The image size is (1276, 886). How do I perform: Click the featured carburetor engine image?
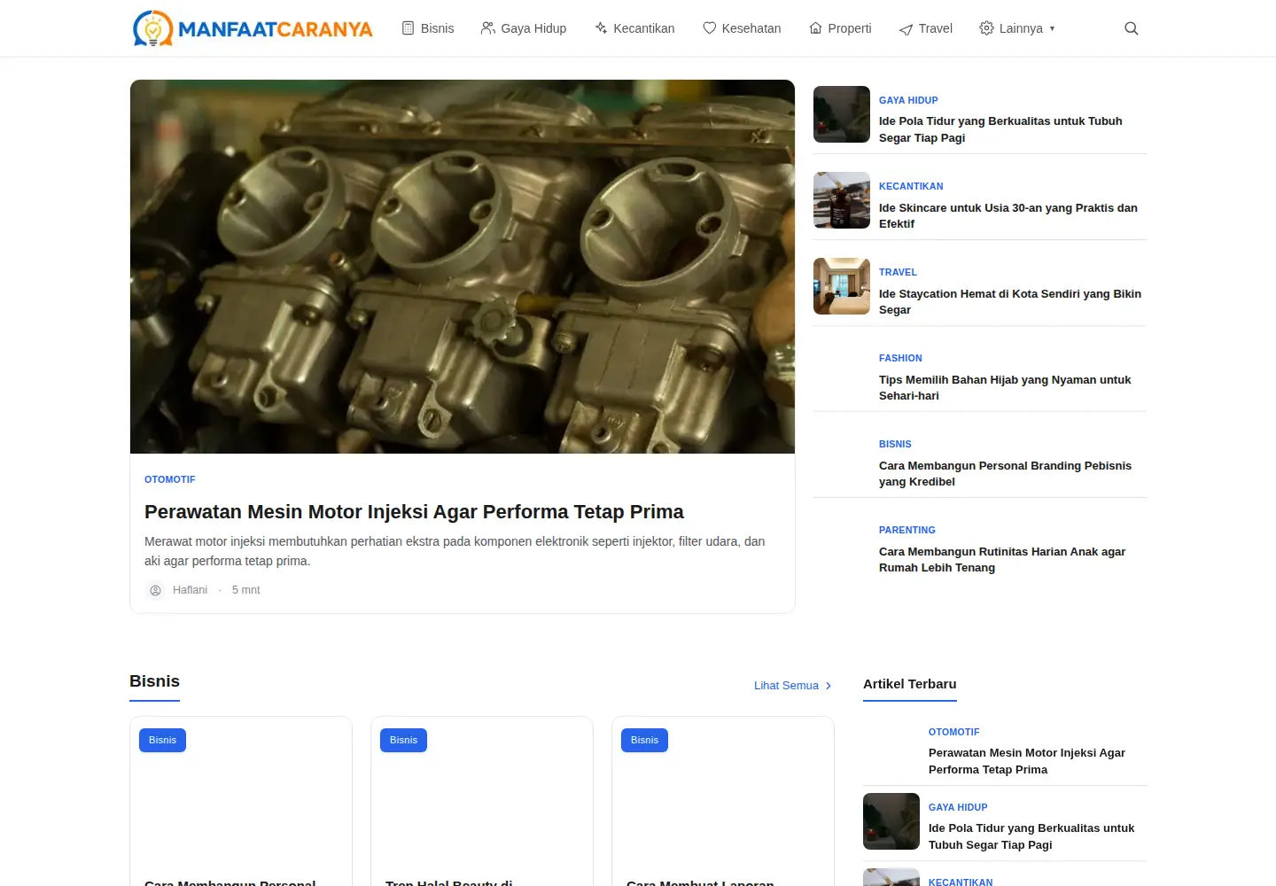tap(463, 267)
